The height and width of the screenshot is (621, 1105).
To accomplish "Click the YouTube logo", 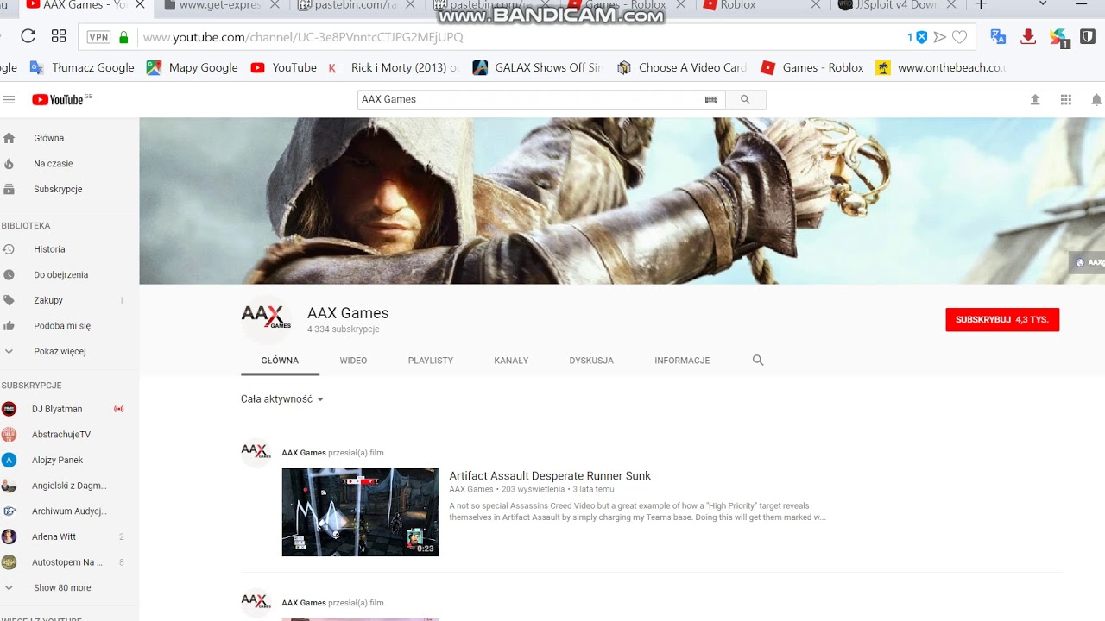I will point(58,100).
